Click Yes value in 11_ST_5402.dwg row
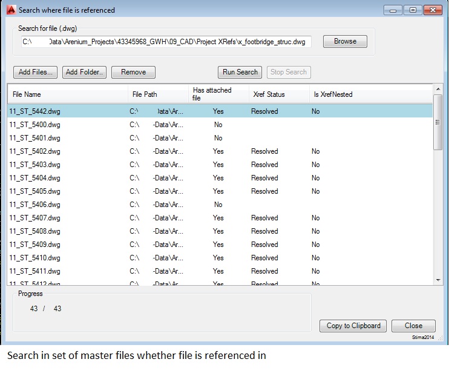Viewport: 449px width, 385px height. coord(218,151)
